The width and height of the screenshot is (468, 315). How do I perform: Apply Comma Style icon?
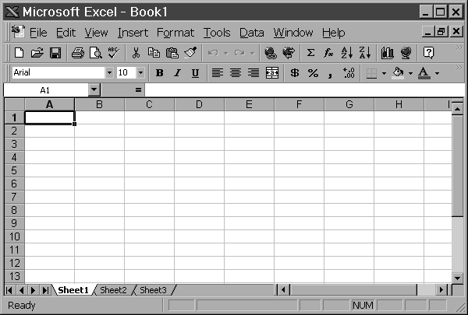331,73
